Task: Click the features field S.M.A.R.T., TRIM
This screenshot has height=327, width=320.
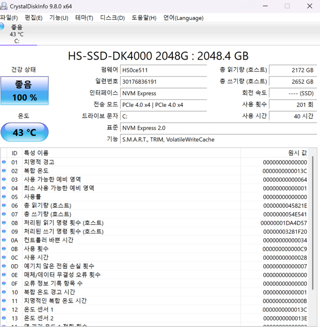Action: [x=218, y=139]
